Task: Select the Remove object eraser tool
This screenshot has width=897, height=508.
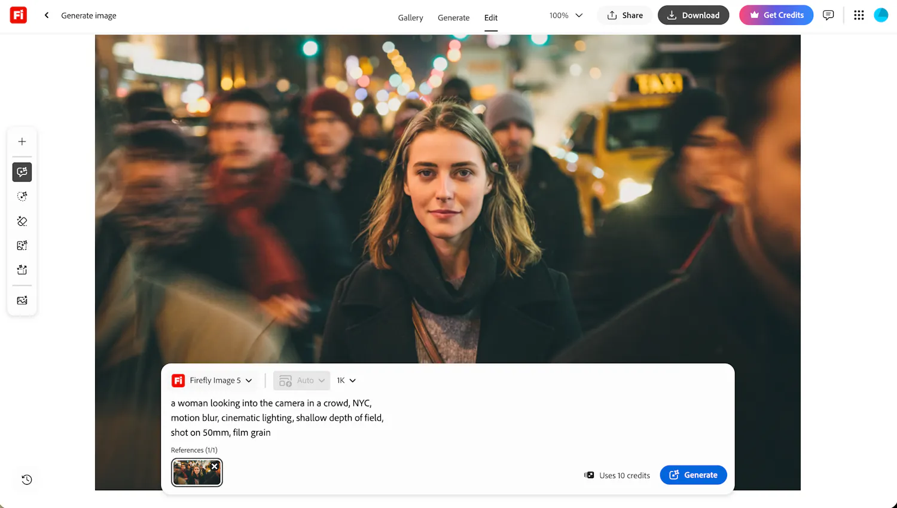Action: pos(22,221)
